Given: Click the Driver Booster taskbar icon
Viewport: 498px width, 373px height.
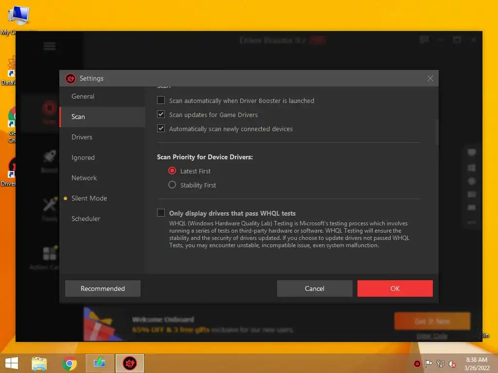Looking at the screenshot, I should pos(129,363).
